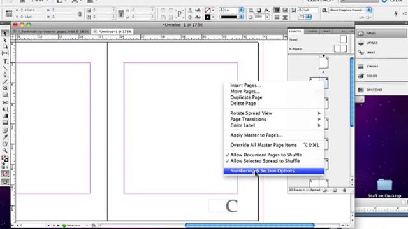Image resolution: width=408 pixels, height=229 pixels.
Task: Click the trash icon in Pages panel
Action: 344,190
